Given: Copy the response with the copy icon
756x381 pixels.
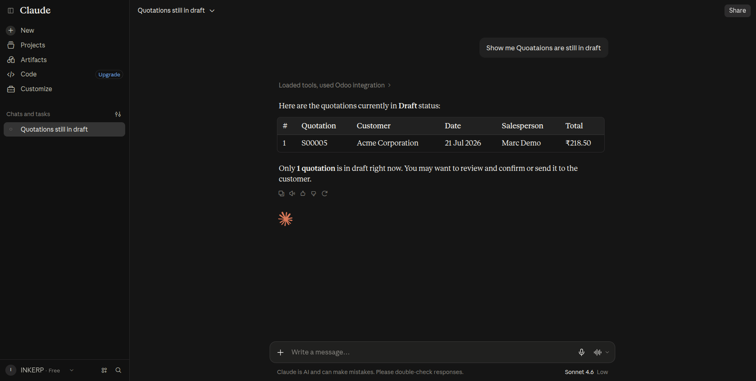Looking at the screenshot, I should (281, 193).
